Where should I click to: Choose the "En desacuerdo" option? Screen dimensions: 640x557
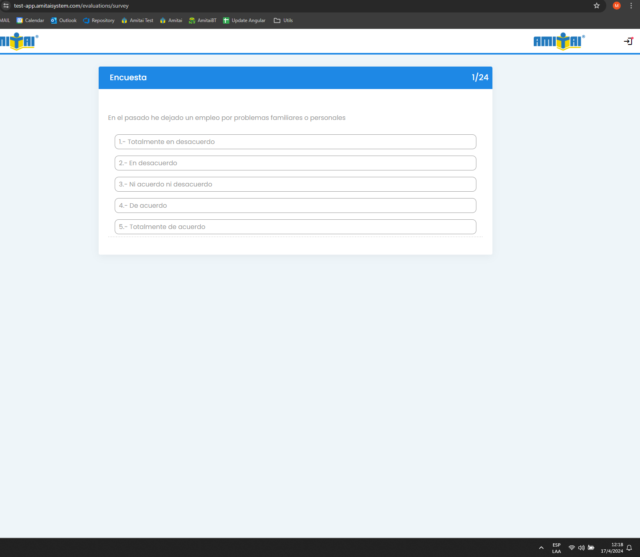(295, 163)
